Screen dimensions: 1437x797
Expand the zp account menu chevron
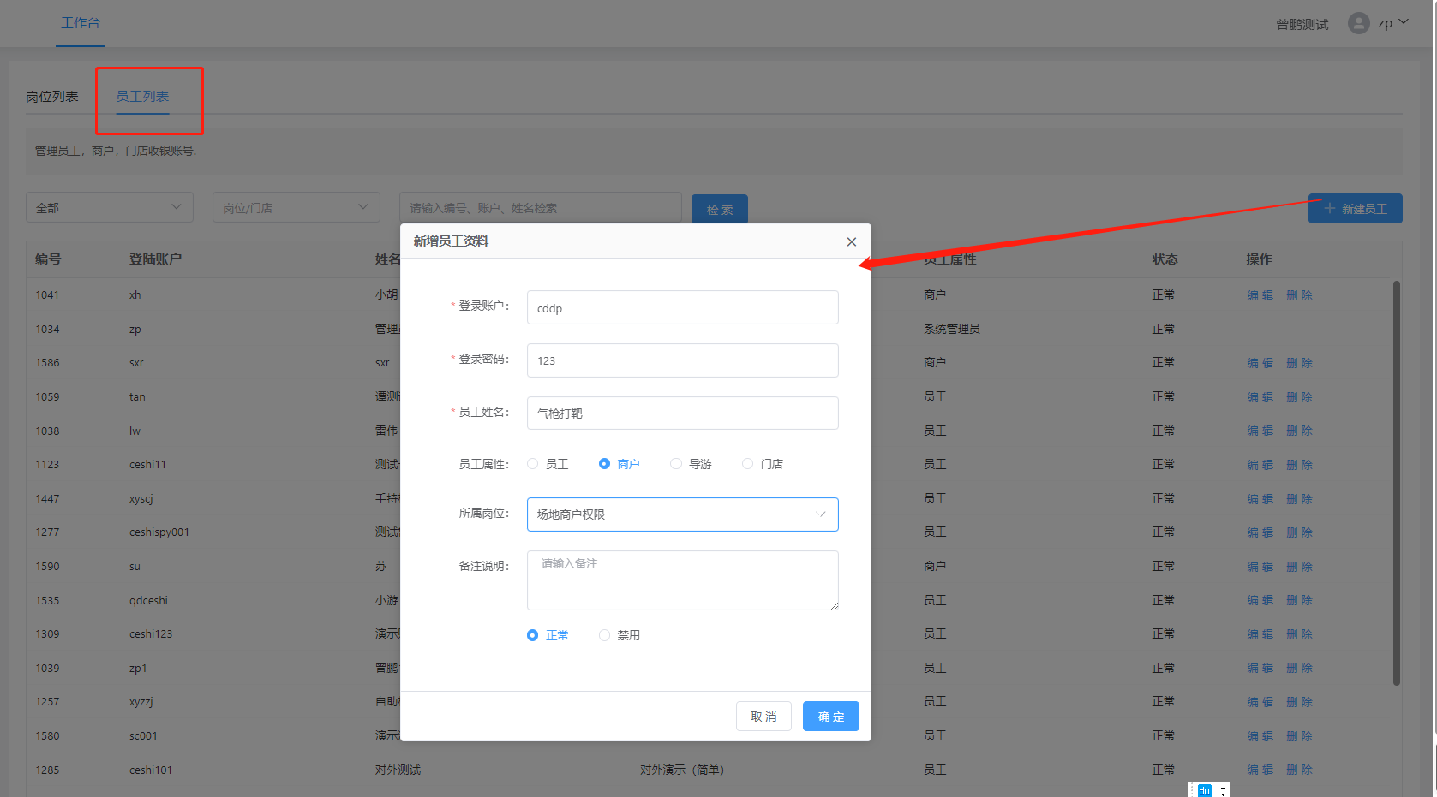(x=1404, y=22)
